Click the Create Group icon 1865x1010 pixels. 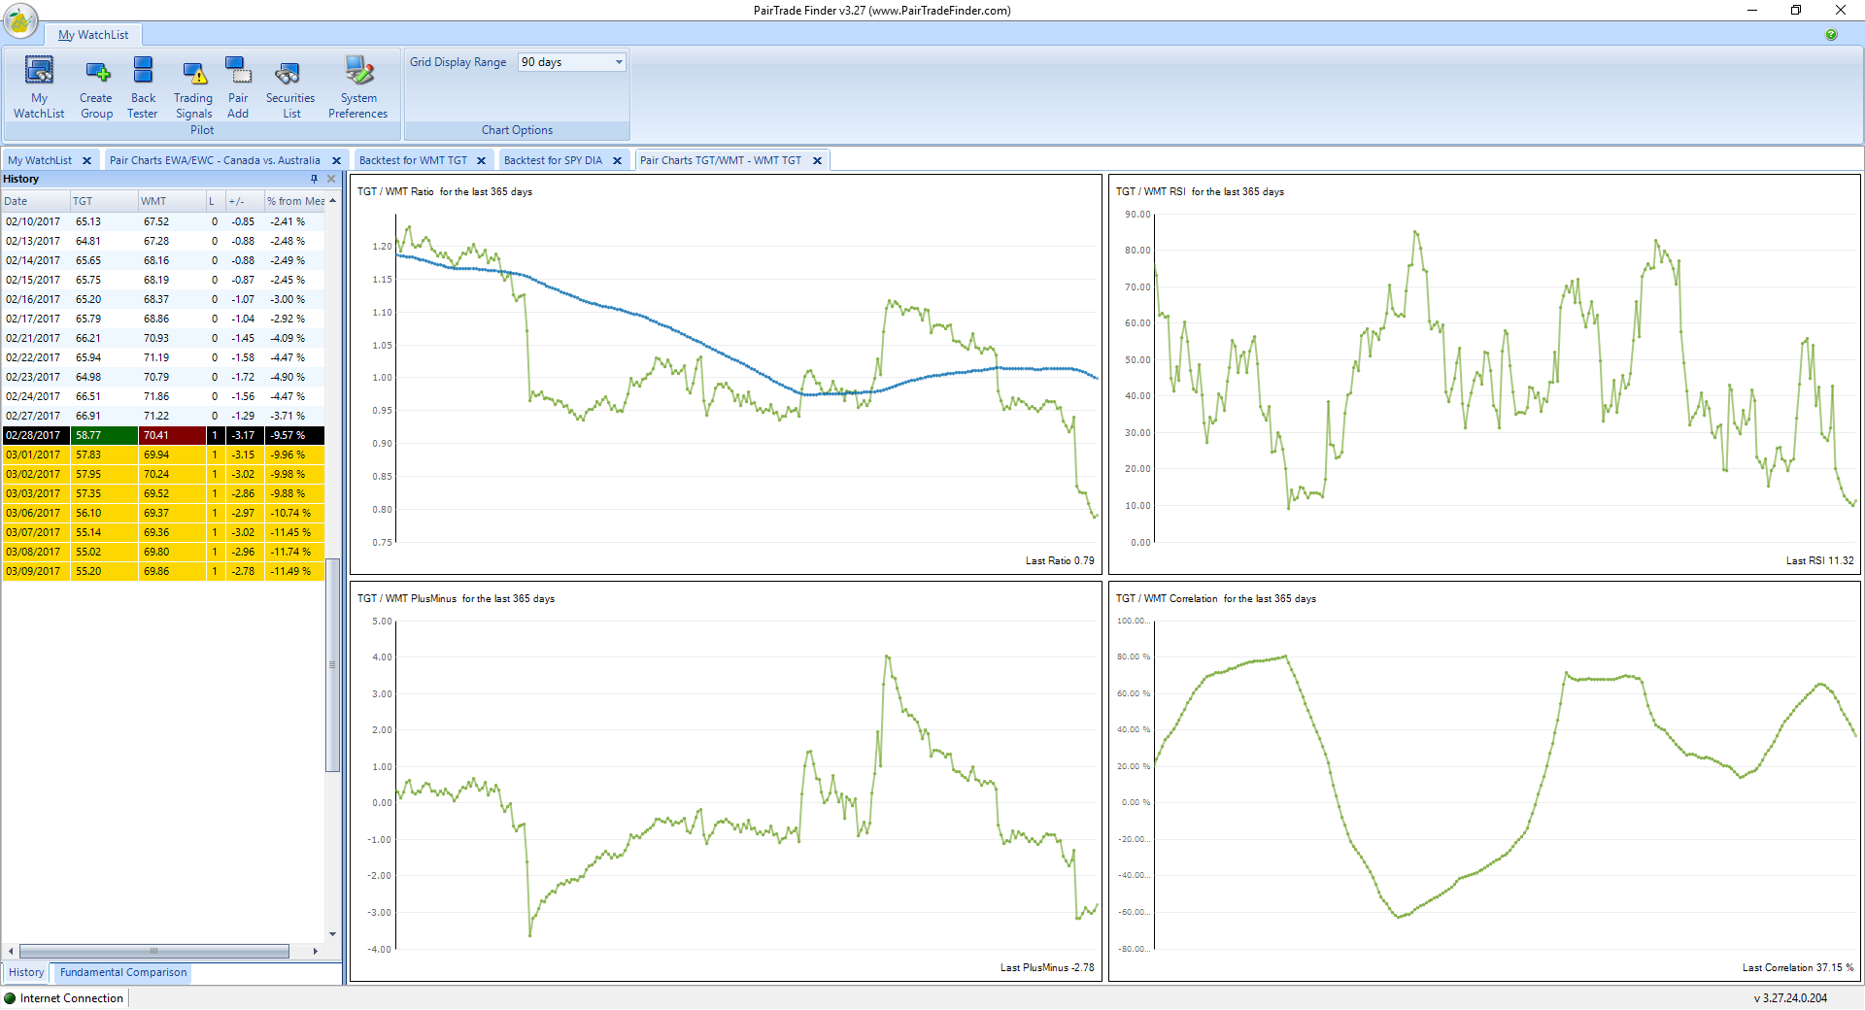point(96,87)
